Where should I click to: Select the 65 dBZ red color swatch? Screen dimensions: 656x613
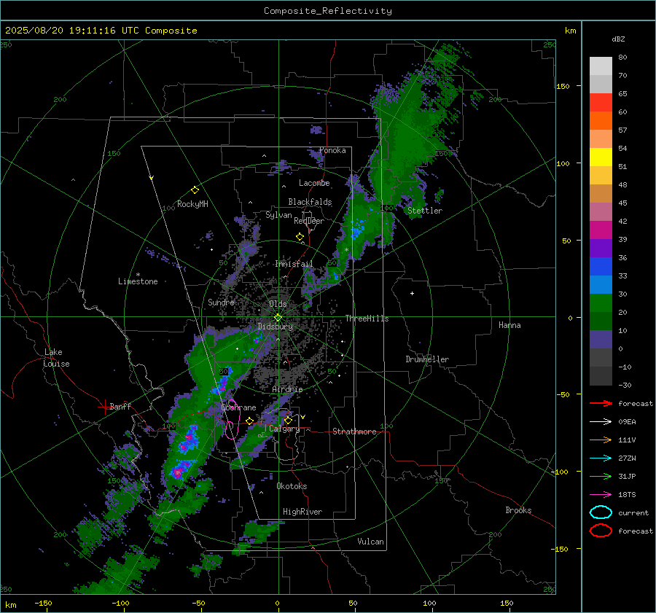pos(601,103)
